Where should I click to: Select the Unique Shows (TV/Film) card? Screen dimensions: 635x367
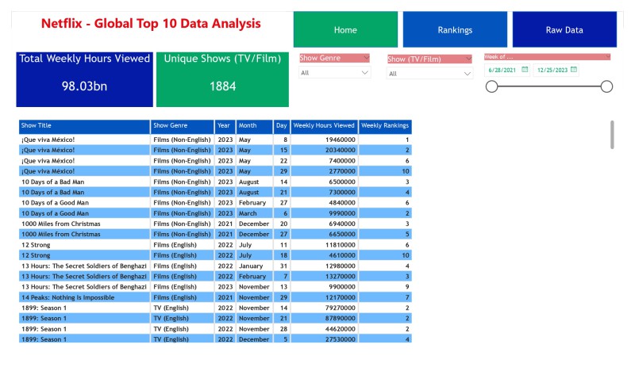pyautogui.click(x=223, y=79)
